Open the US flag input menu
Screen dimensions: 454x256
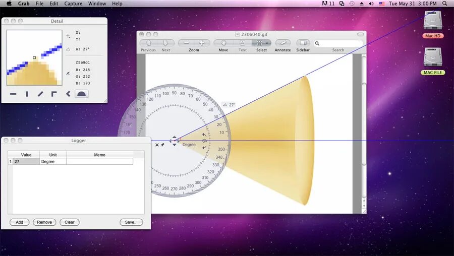382,4
